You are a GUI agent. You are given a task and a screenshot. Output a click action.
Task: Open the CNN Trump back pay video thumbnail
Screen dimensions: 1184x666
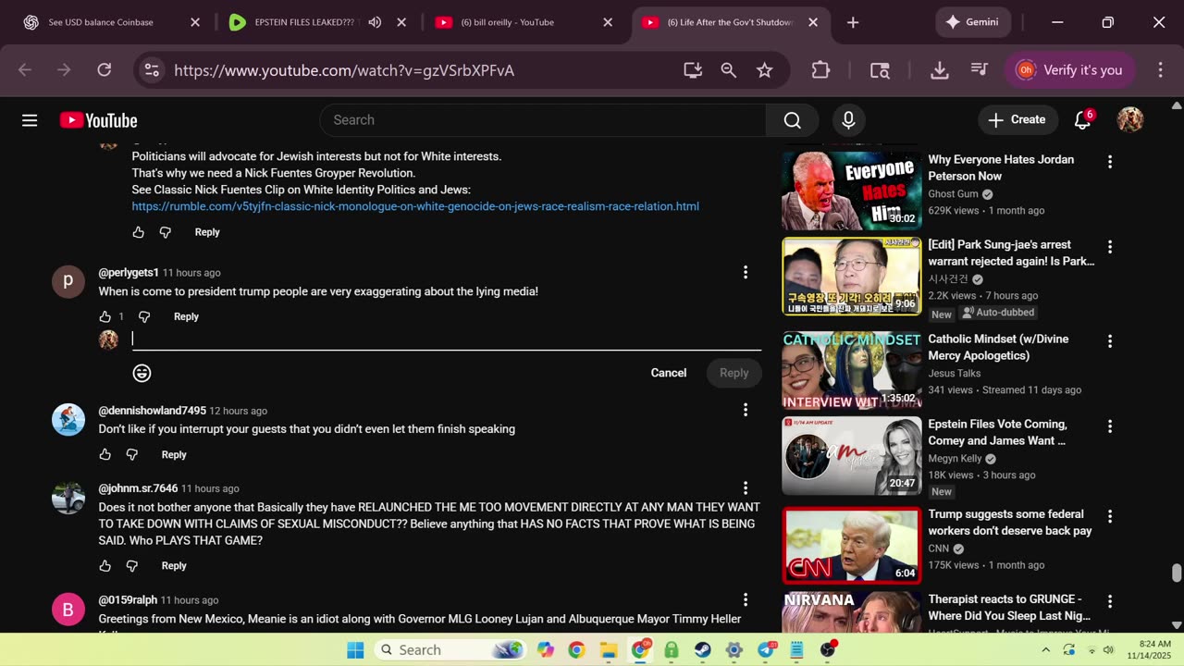click(x=851, y=546)
